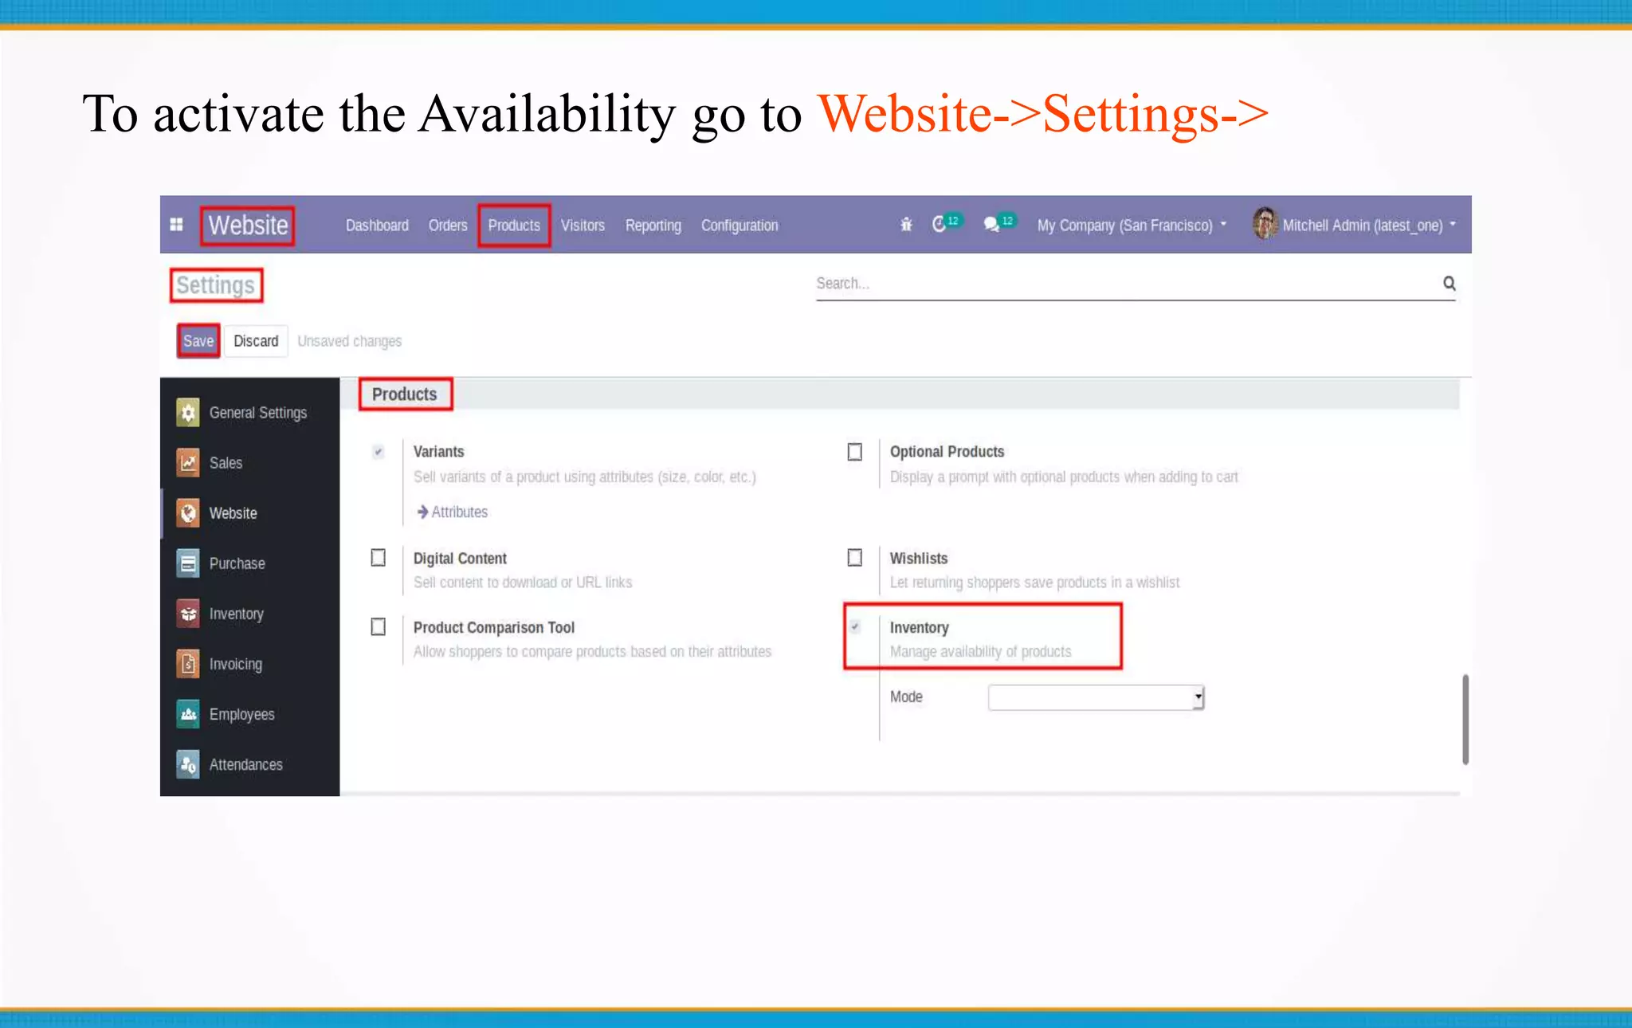This screenshot has width=1632, height=1028.
Task: Open the Reporting menu
Action: click(653, 226)
